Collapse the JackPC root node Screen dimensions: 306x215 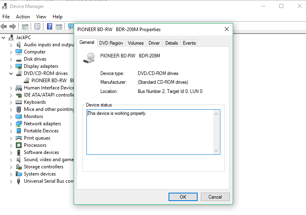tap(4, 37)
